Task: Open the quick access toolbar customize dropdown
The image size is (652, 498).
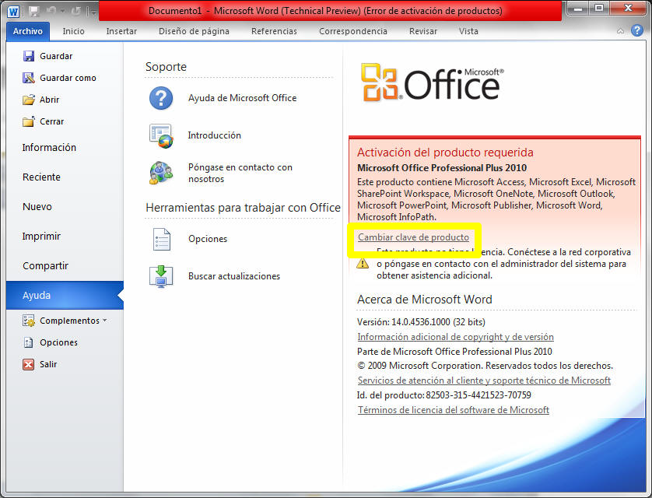Action: point(92,12)
